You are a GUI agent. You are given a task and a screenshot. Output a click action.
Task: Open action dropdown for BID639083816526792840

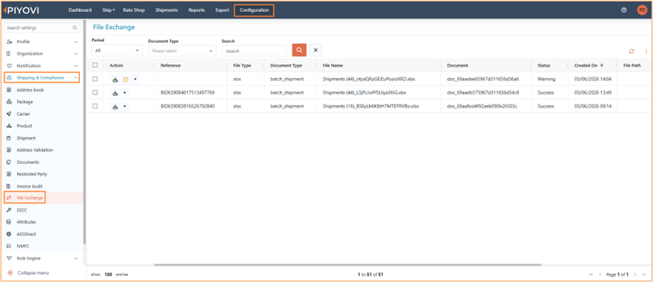(x=125, y=106)
